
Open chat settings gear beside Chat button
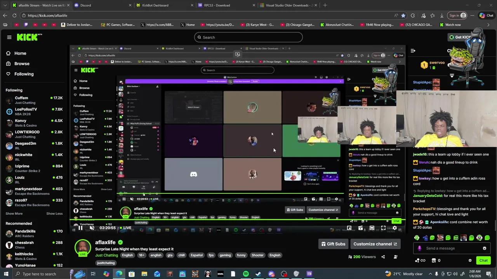pyautogui.click(x=470, y=260)
